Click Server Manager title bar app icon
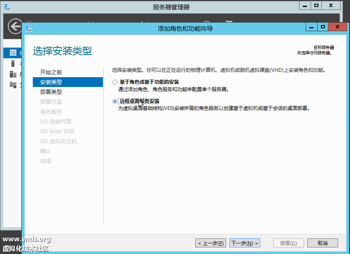This screenshot has width=350, height=254. click(x=7, y=7)
